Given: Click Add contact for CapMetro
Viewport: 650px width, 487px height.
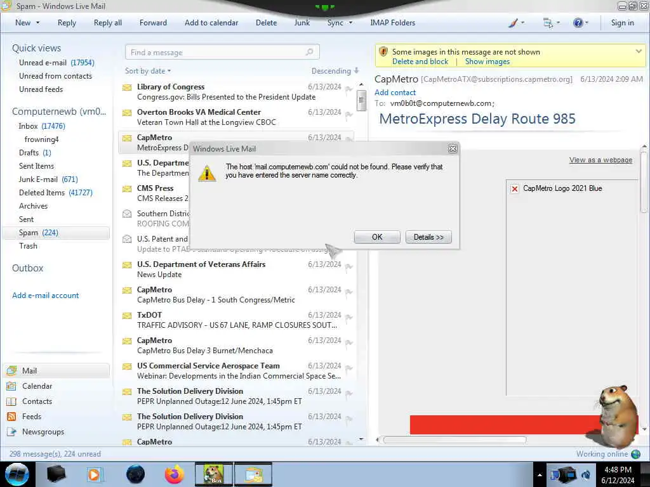Looking at the screenshot, I should coord(395,93).
